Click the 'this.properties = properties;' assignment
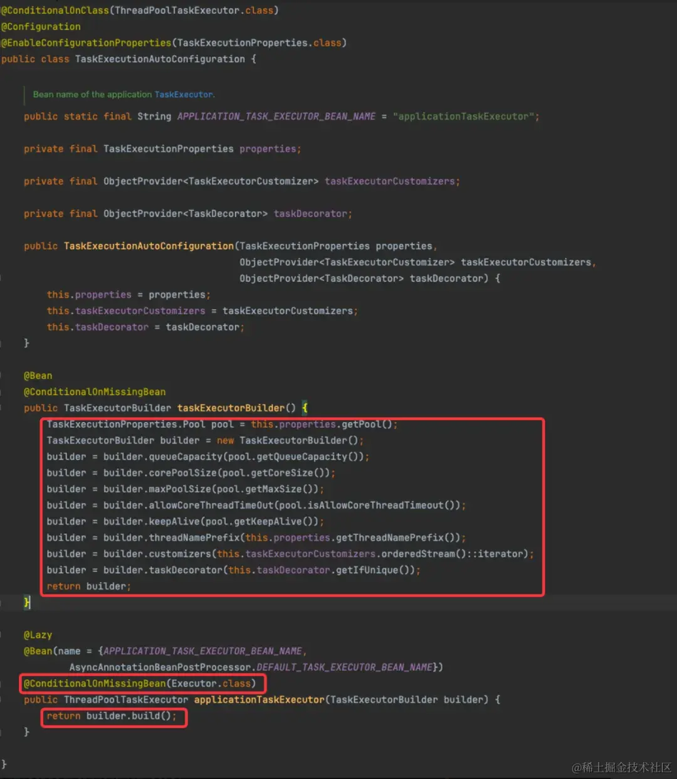The height and width of the screenshot is (779, 677). pos(129,295)
